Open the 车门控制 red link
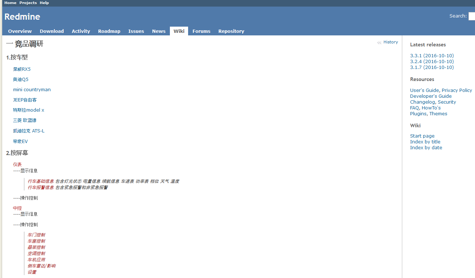The height and width of the screenshot is (278, 475). [36, 235]
